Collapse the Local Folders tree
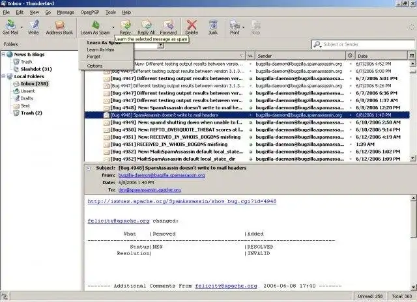417x302 pixels. (3, 76)
